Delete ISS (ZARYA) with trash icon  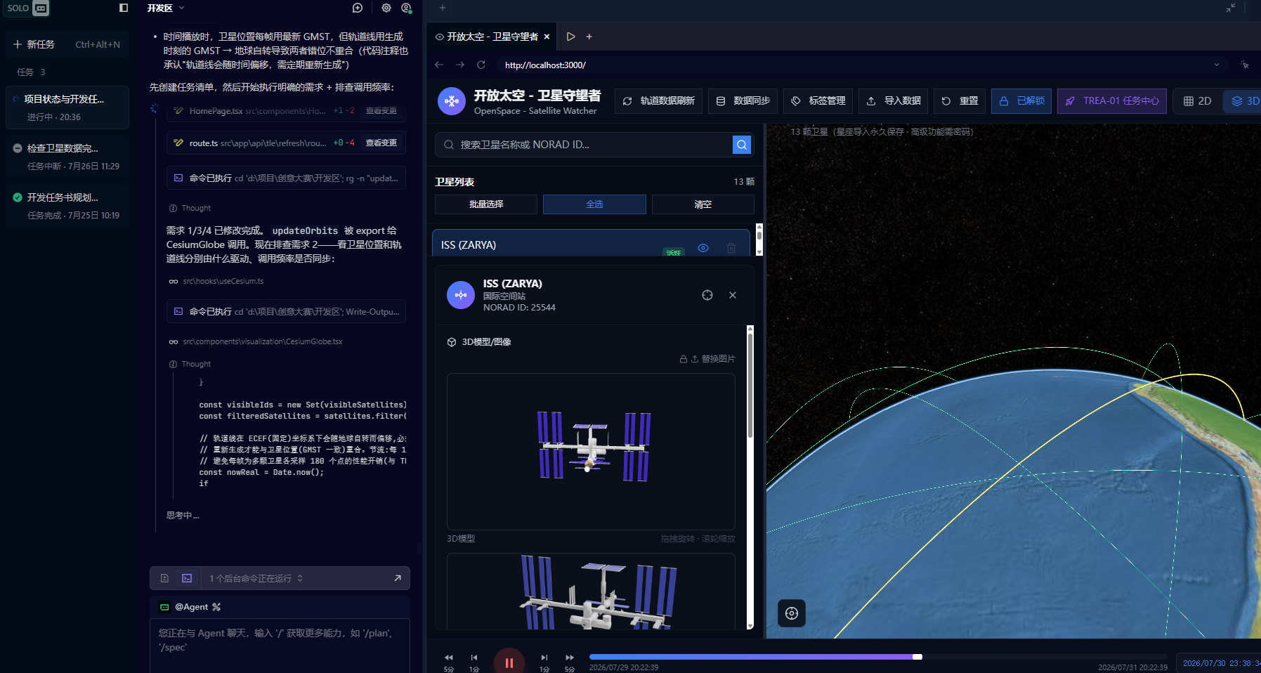pyautogui.click(x=731, y=248)
